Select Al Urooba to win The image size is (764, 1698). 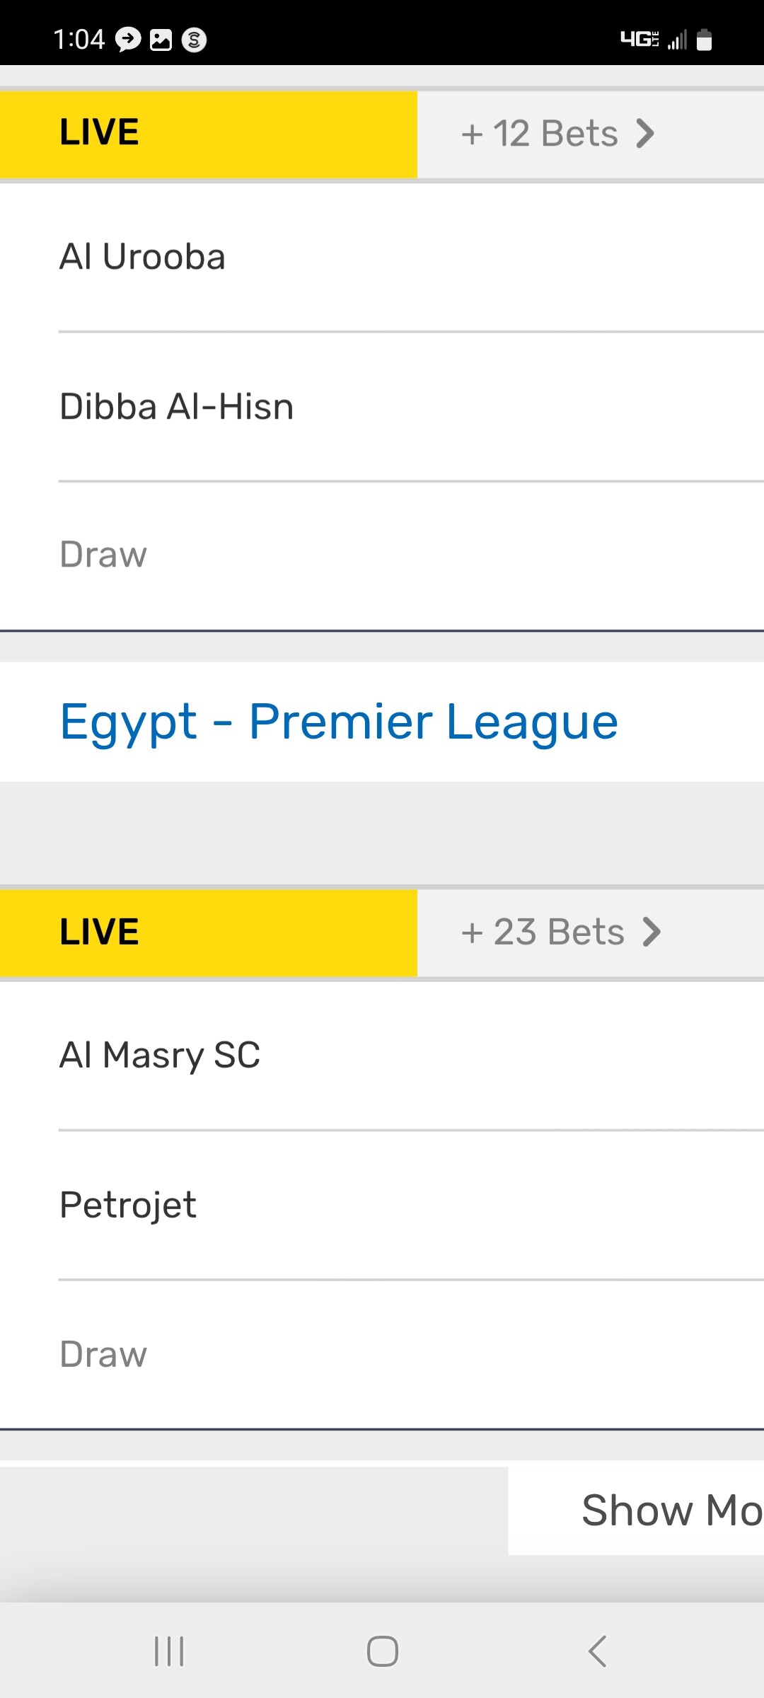click(x=142, y=257)
